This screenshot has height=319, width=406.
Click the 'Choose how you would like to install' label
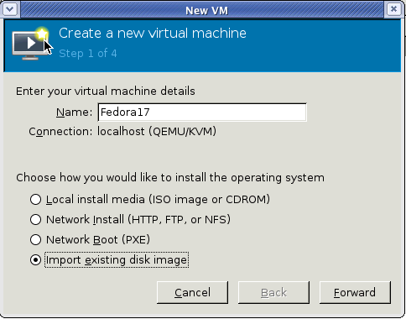tap(170, 178)
